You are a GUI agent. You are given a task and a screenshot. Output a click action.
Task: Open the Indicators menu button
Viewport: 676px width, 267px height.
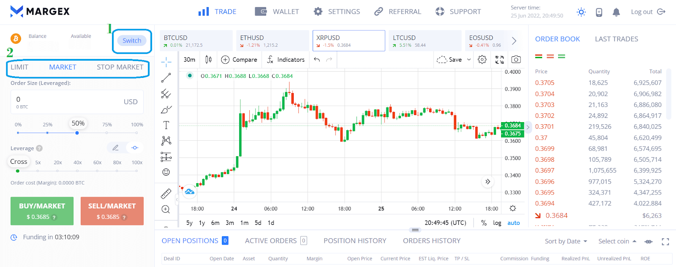tap(286, 59)
